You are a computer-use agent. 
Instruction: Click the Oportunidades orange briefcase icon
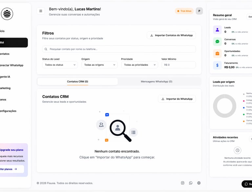tap(217, 53)
